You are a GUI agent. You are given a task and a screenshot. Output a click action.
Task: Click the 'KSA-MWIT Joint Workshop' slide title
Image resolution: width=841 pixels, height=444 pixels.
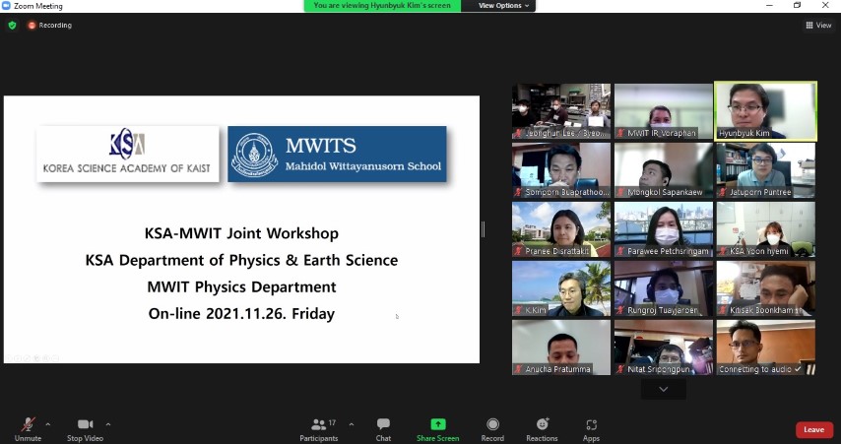(x=241, y=233)
